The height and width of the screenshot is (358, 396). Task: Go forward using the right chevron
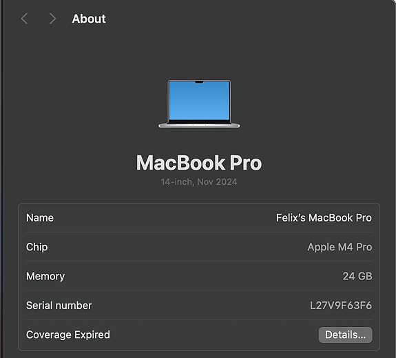52,19
